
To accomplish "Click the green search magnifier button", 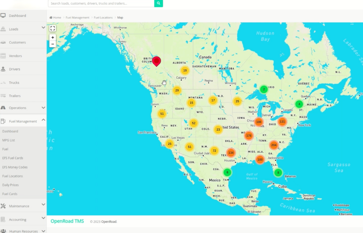I will click(x=159, y=3).
